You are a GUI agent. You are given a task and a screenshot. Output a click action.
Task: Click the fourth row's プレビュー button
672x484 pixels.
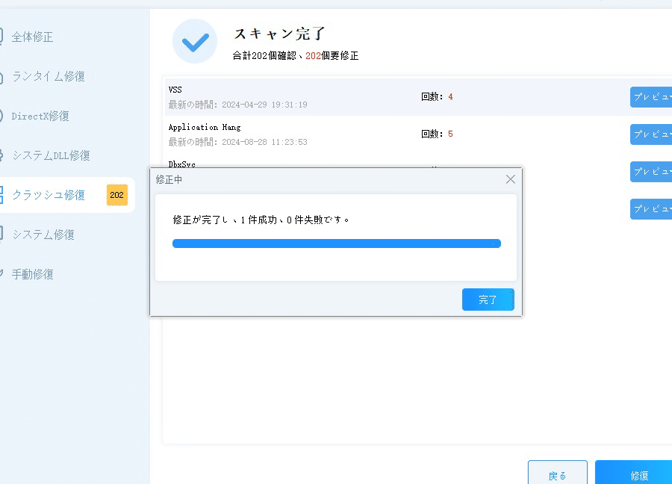(x=650, y=209)
